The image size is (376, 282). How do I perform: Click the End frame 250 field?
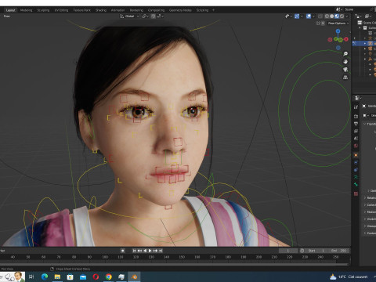pos(338,251)
